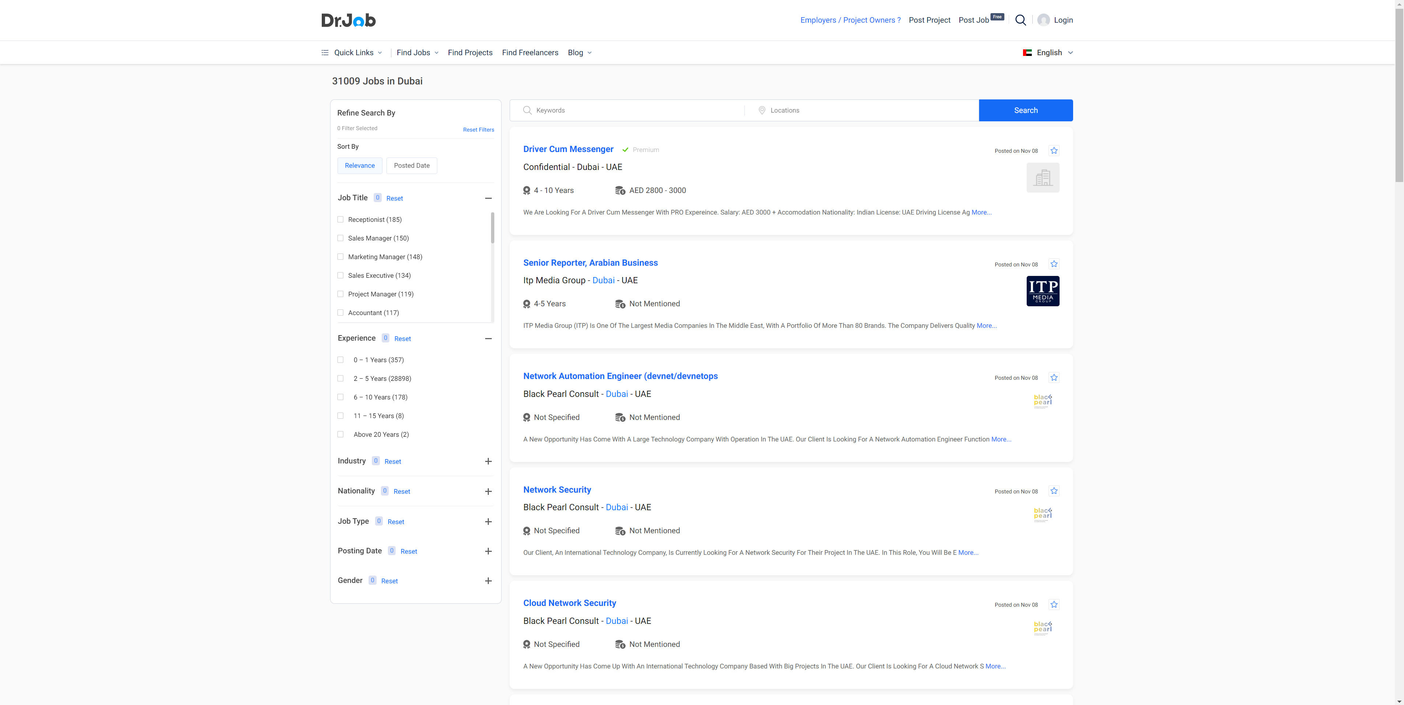Viewport: 1404px width, 705px height.
Task: Click the ITP Media Group company logo
Action: (1043, 291)
